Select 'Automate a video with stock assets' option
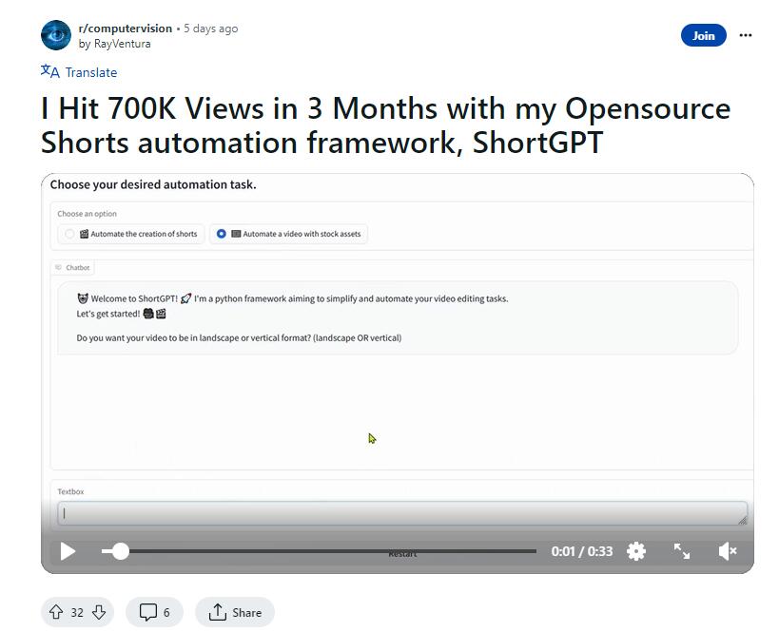 288,234
